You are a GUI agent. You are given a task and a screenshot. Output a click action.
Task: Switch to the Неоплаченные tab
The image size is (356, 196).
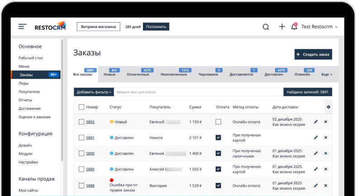tap(174, 75)
